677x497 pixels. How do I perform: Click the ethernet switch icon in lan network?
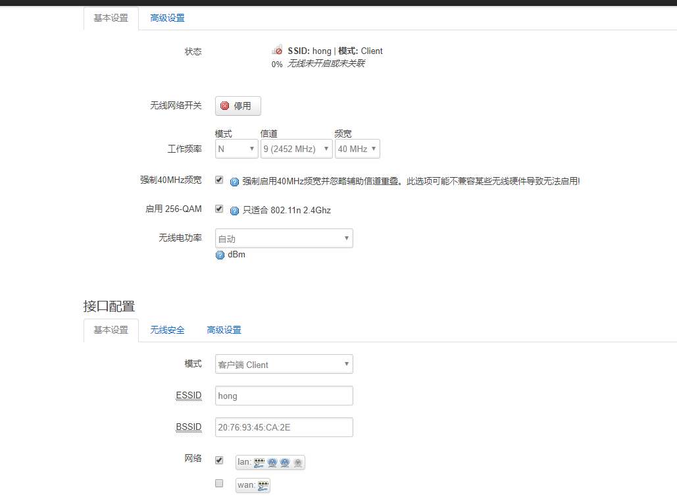pyautogui.click(x=259, y=463)
